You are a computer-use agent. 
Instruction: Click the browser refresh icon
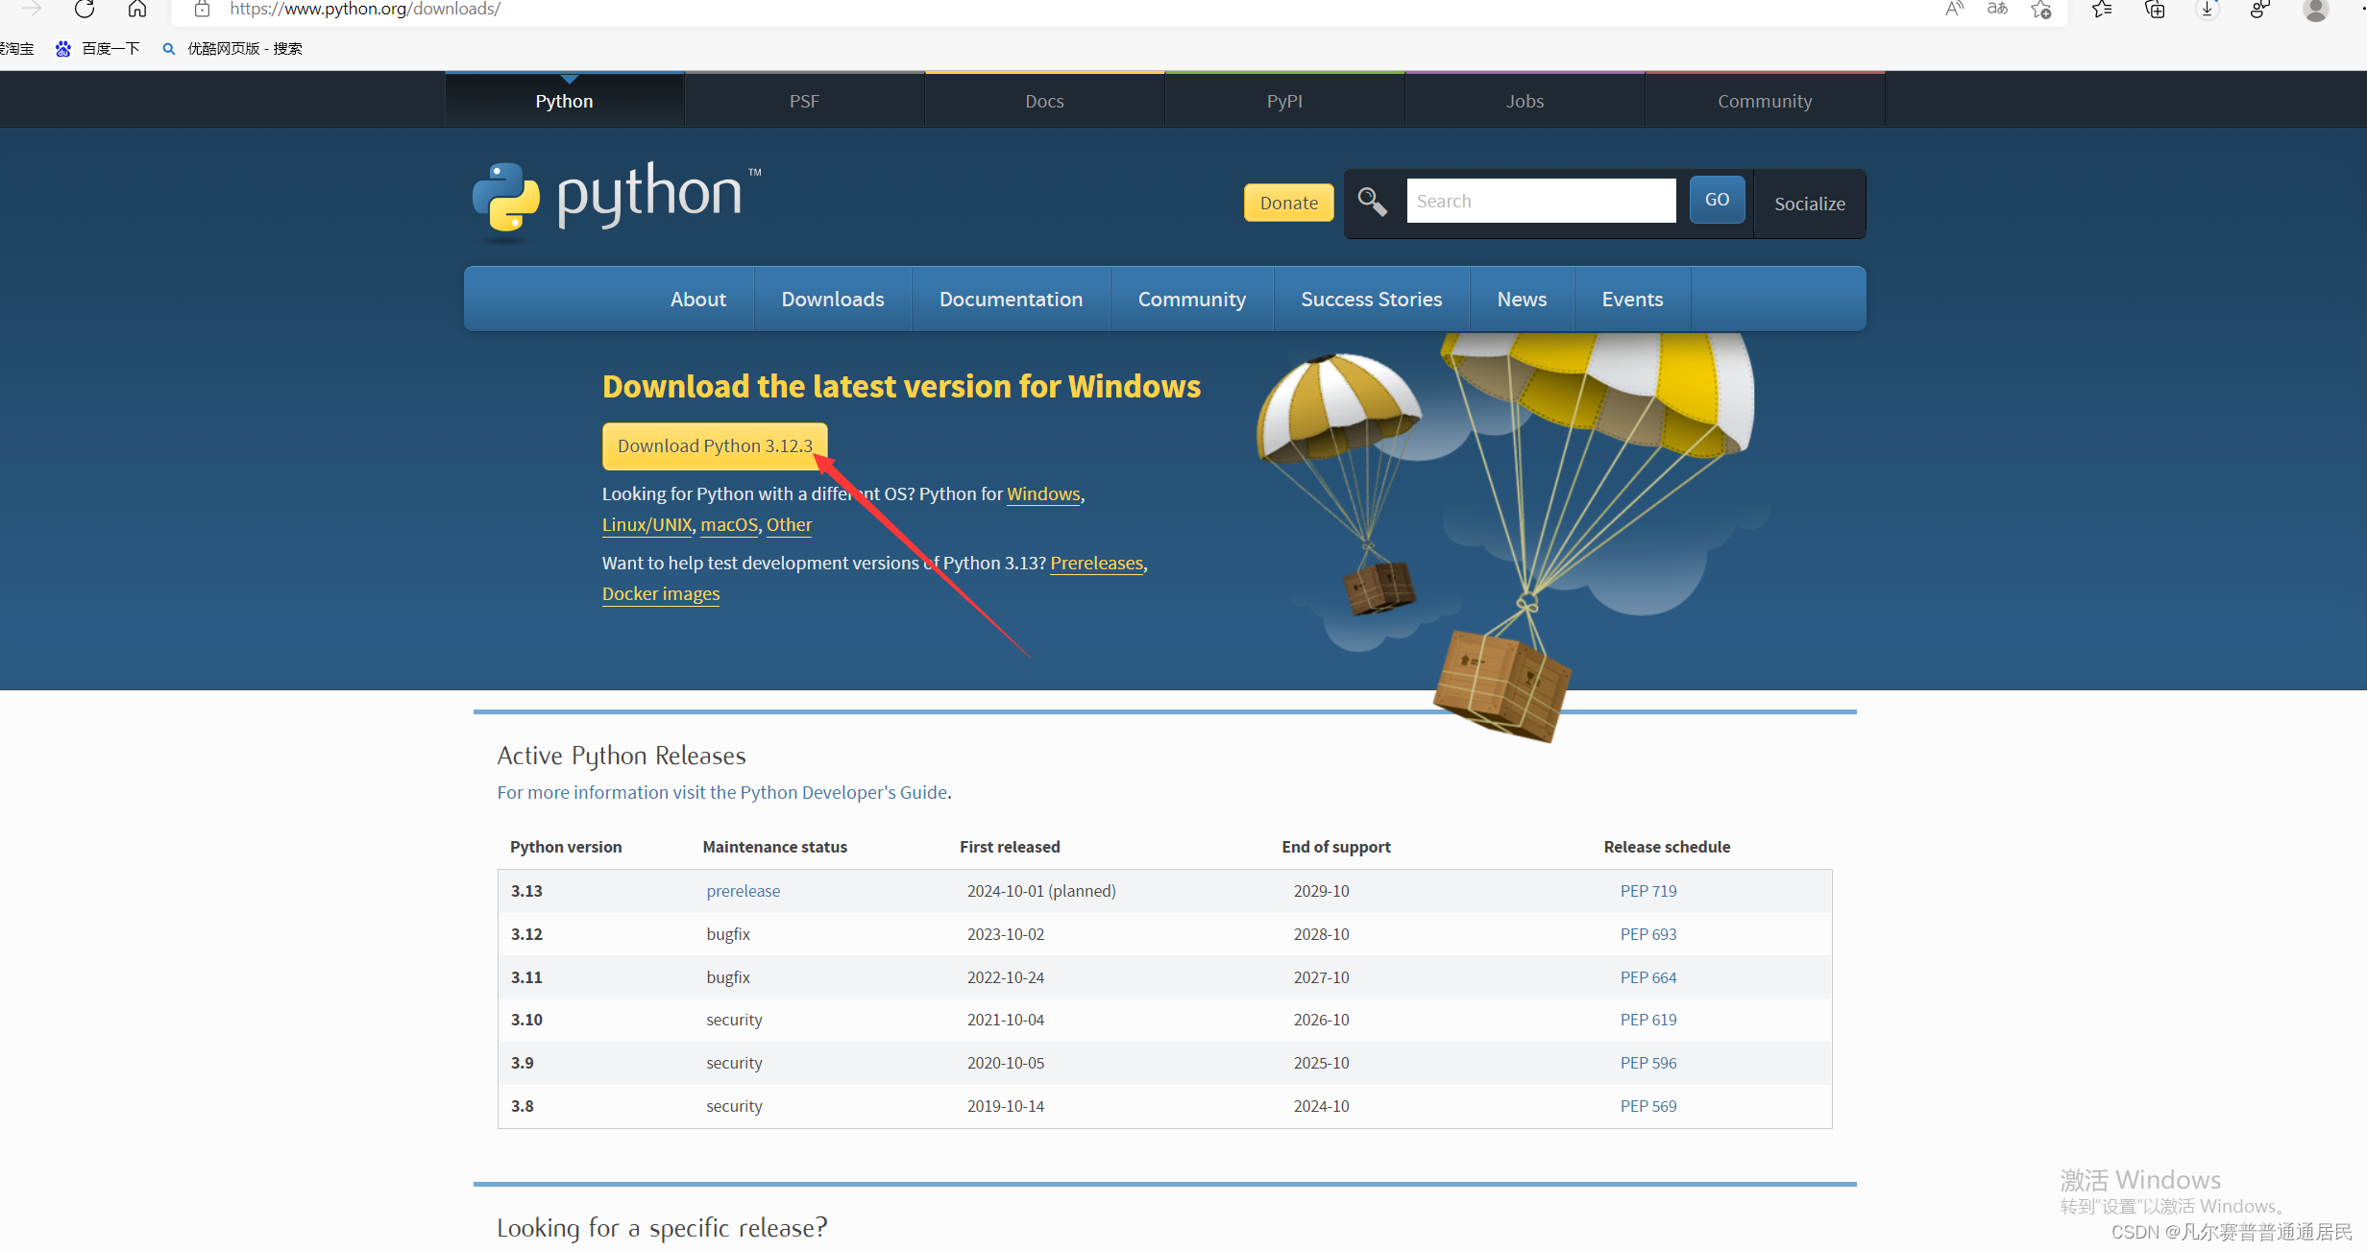[x=85, y=10]
